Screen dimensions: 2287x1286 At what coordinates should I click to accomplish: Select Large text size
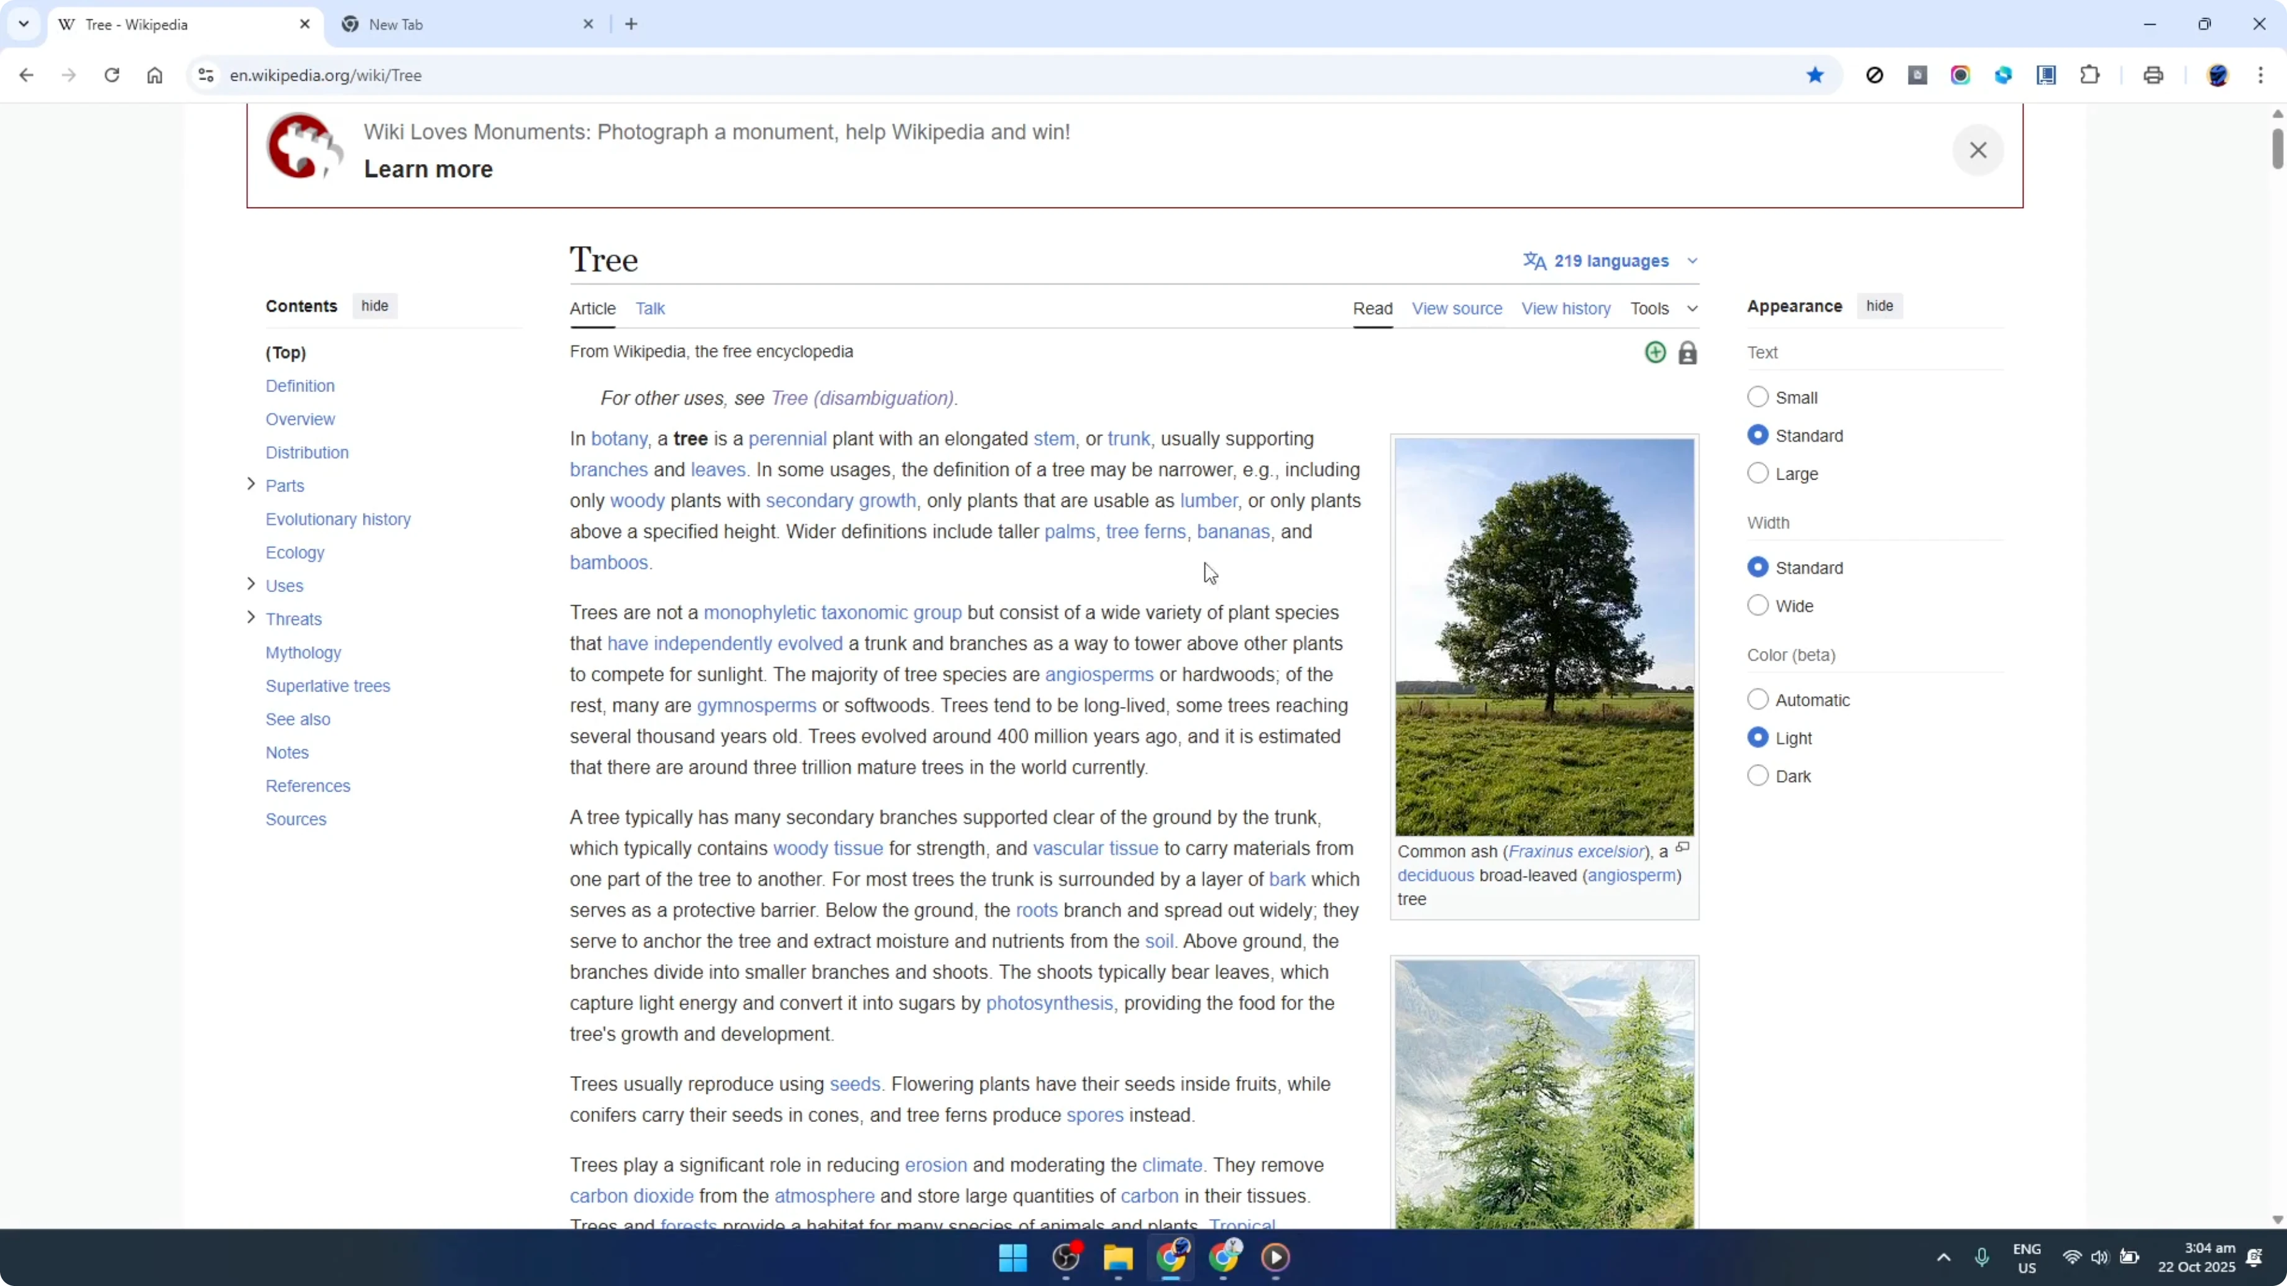[1758, 473]
